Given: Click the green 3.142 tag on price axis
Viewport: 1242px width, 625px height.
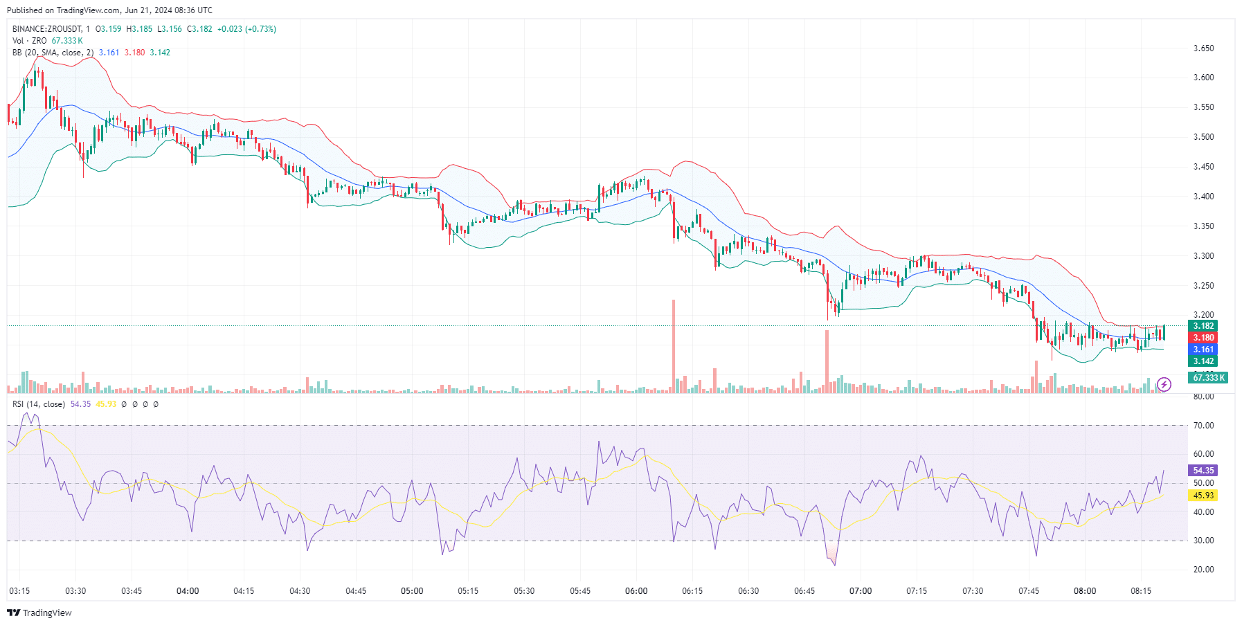Looking at the screenshot, I should pyautogui.click(x=1203, y=361).
